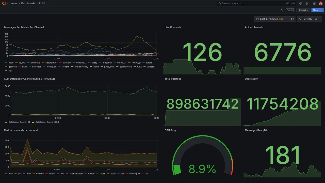Open the news feed RSS icon

click(x=307, y=3)
